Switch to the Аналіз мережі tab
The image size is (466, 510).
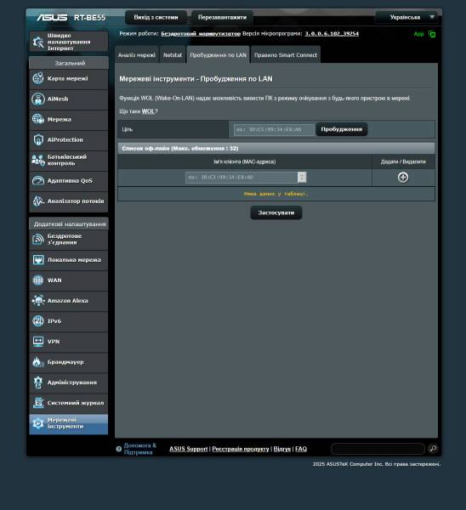[x=137, y=55]
